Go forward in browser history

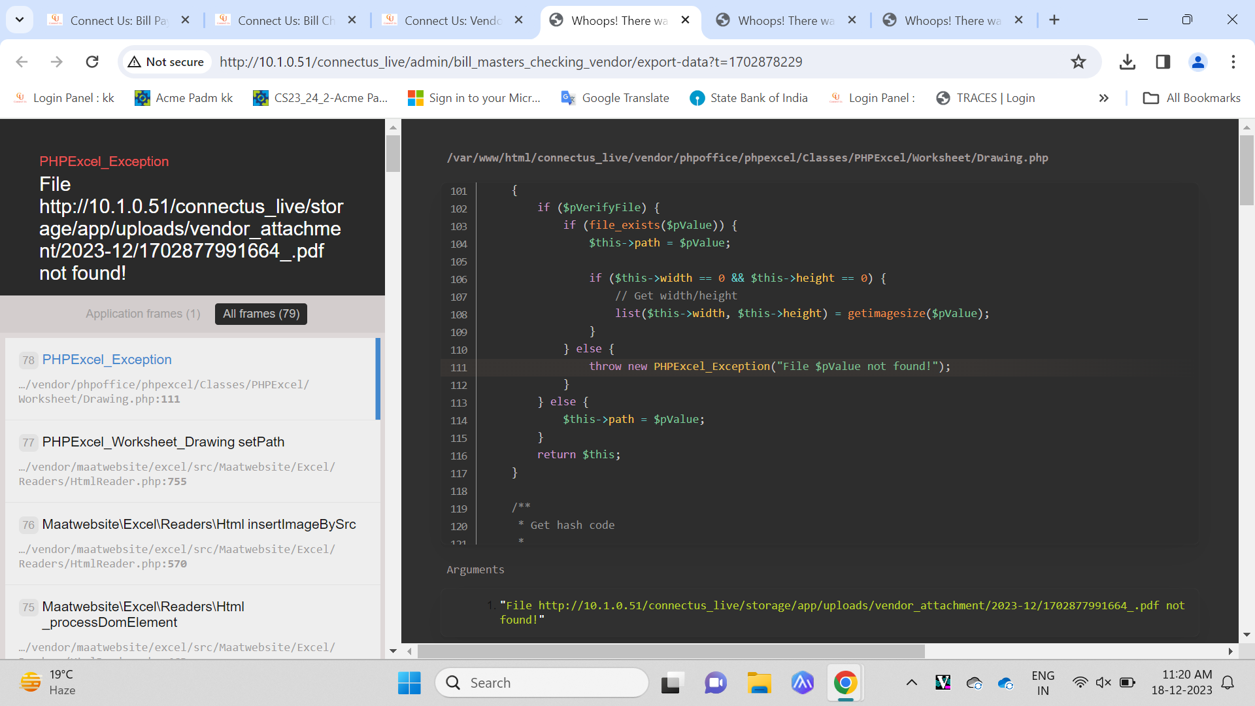(57, 61)
